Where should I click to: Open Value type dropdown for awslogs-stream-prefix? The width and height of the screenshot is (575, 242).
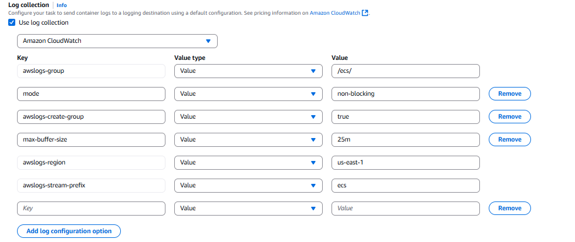tap(248, 186)
